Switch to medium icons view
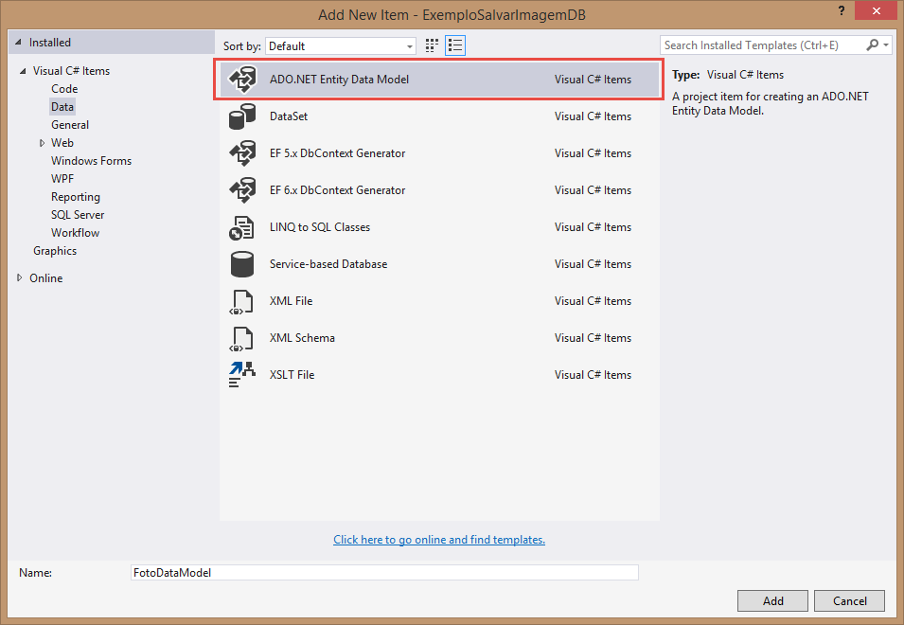Screen dimensions: 904x625 click(x=433, y=45)
